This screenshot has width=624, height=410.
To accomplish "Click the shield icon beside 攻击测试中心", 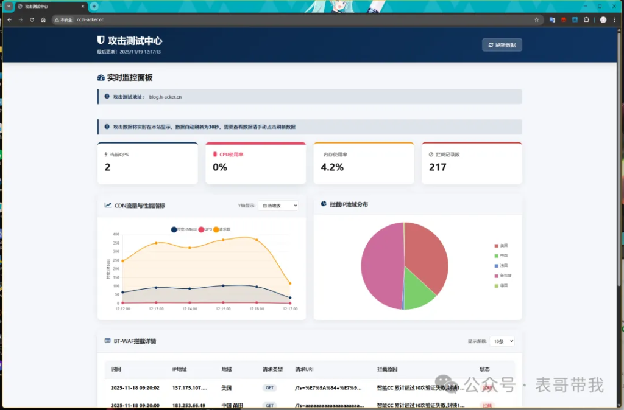I will (x=101, y=40).
